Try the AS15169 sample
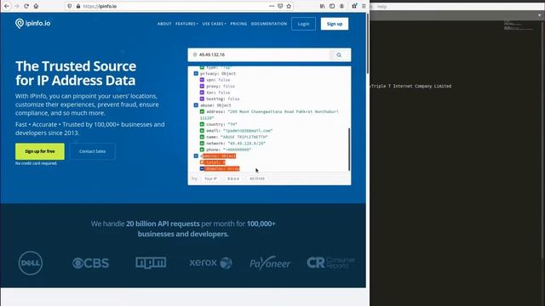The height and width of the screenshot is (306, 545). tap(257, 178)
